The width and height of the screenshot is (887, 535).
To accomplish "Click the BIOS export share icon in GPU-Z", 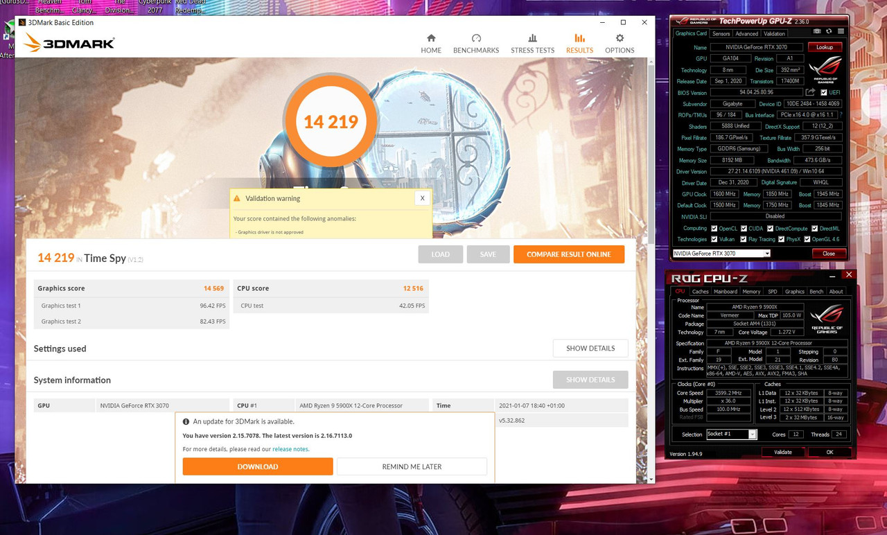I will pos(810,92).
